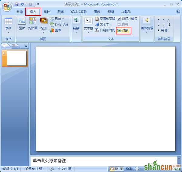Switch to the 设计 tab
The height and width of the screenshot is (172, 182).
tap(47, 12)
